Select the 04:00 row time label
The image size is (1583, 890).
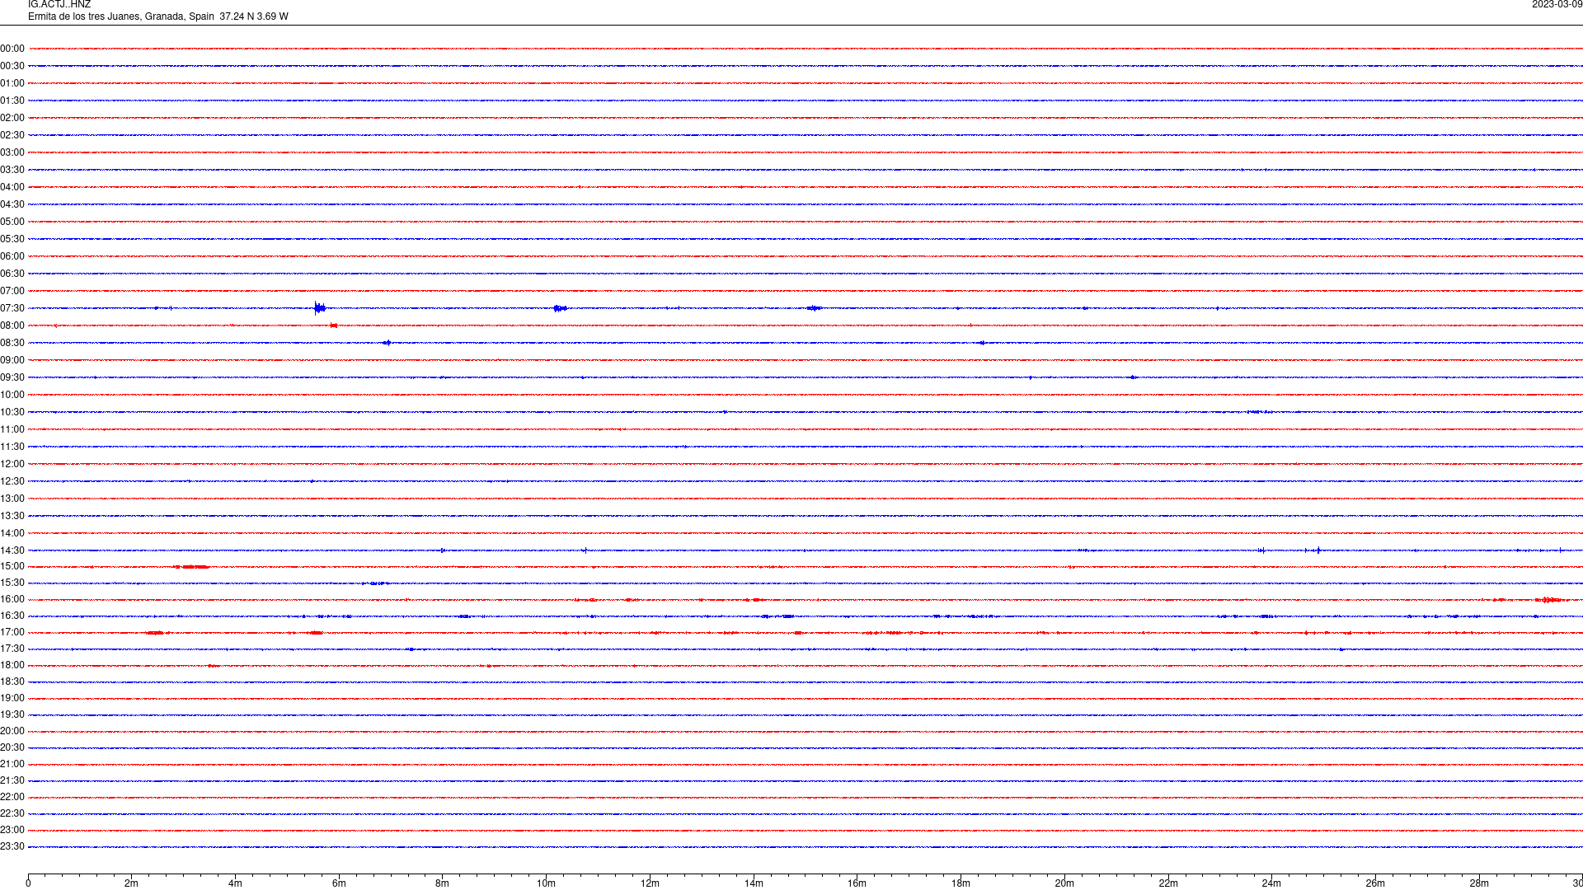(12, 187)
